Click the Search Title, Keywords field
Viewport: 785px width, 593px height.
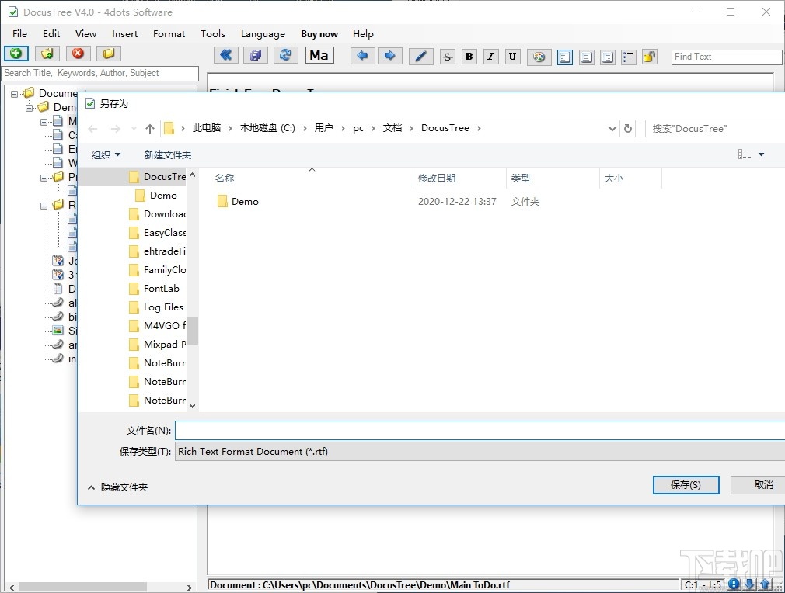point(100,73)
